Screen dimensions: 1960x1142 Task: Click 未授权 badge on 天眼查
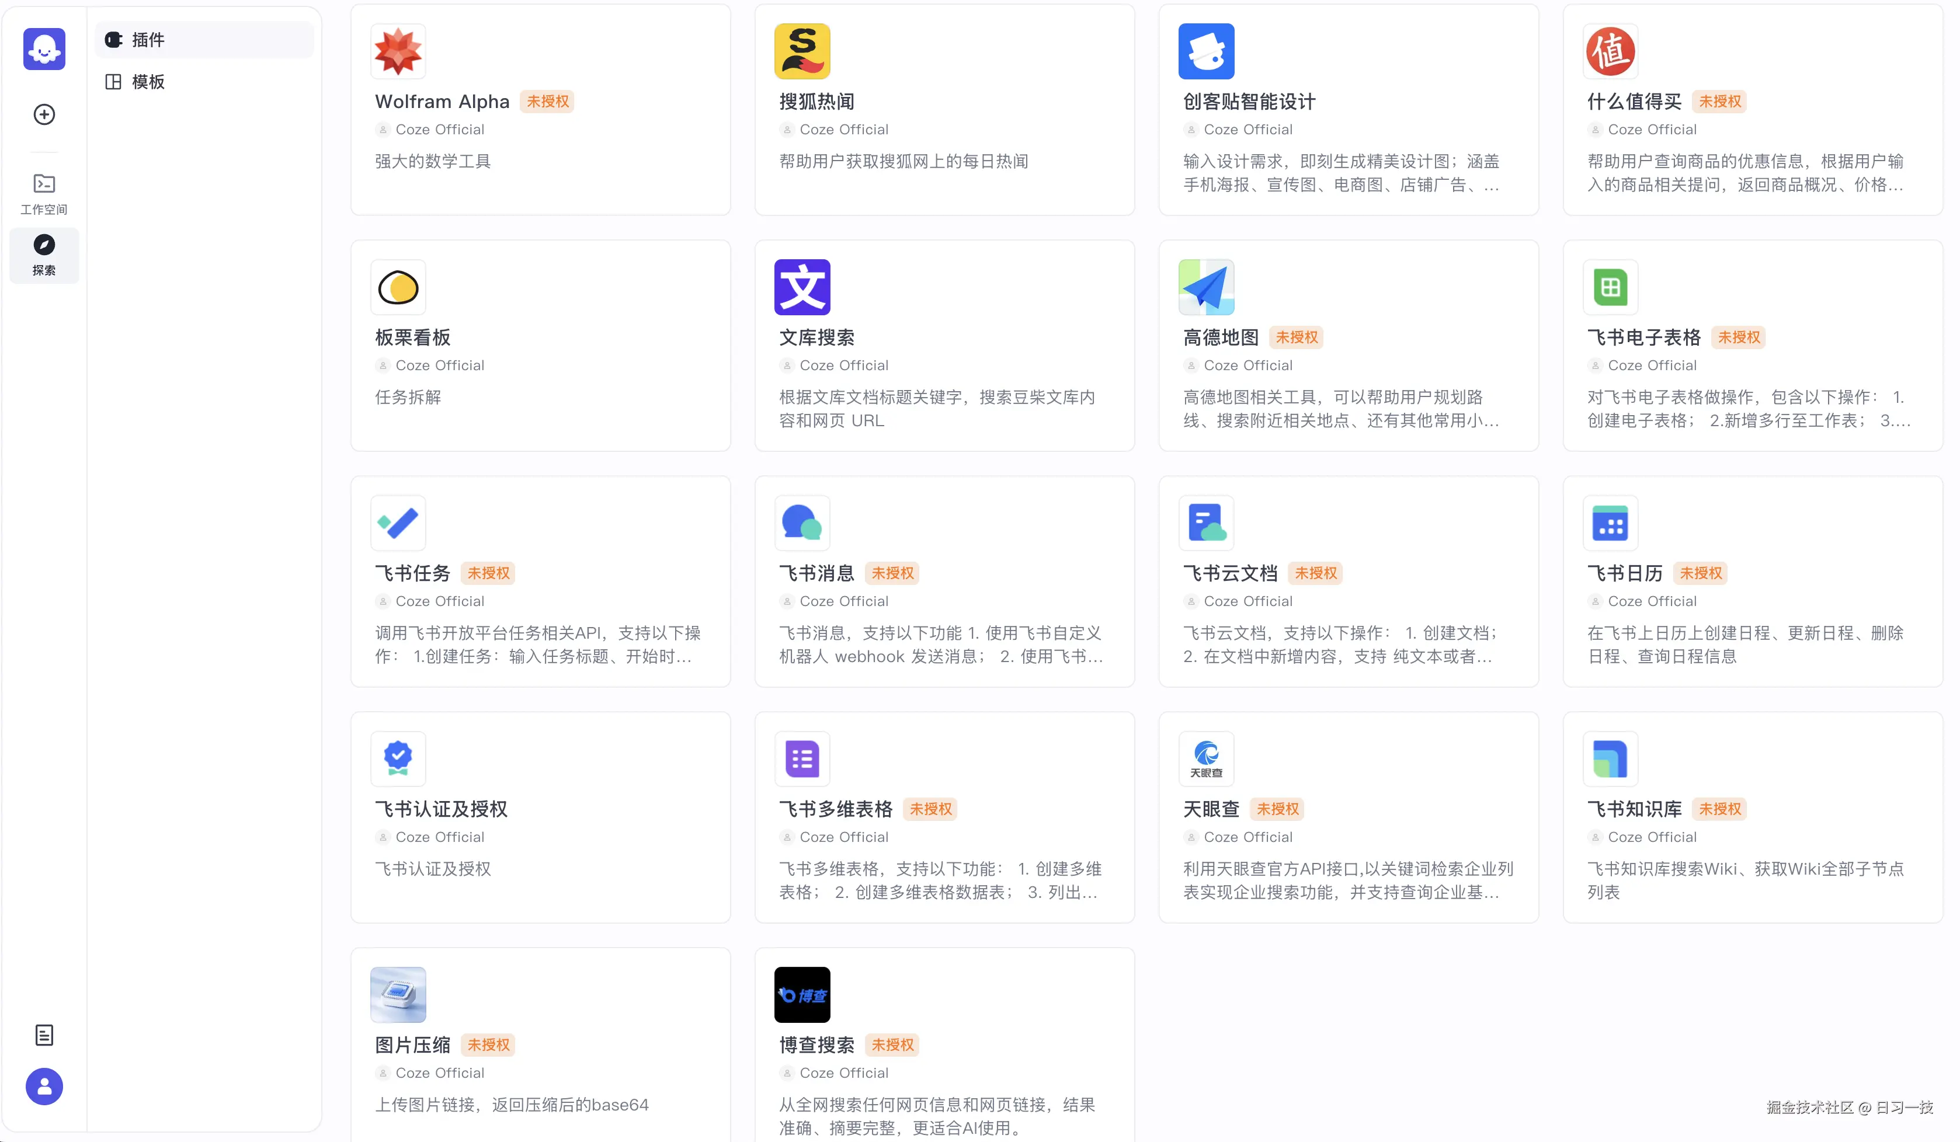(1277, 809)
